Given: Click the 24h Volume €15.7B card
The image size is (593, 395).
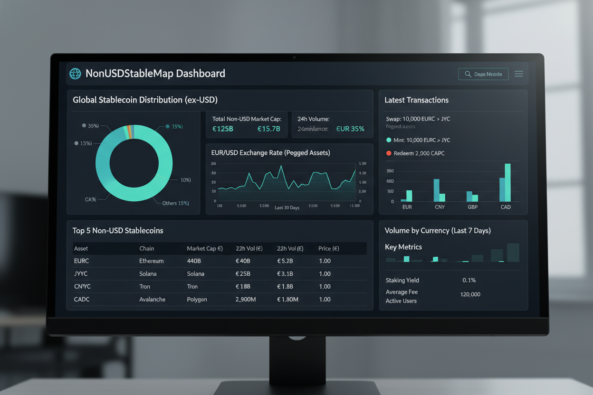Looking at the screenshot, I should point(332,124).
